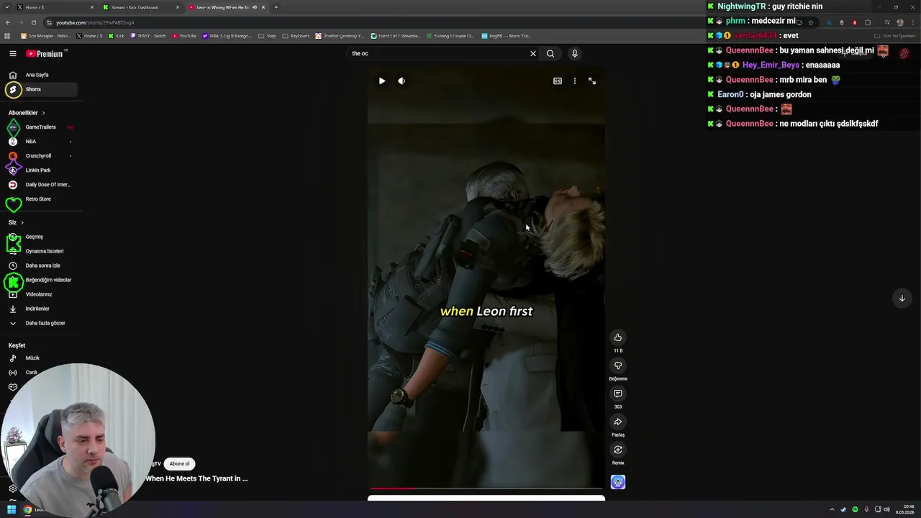Close the Stream - Kick Dashboard tab

coord(178,7)
